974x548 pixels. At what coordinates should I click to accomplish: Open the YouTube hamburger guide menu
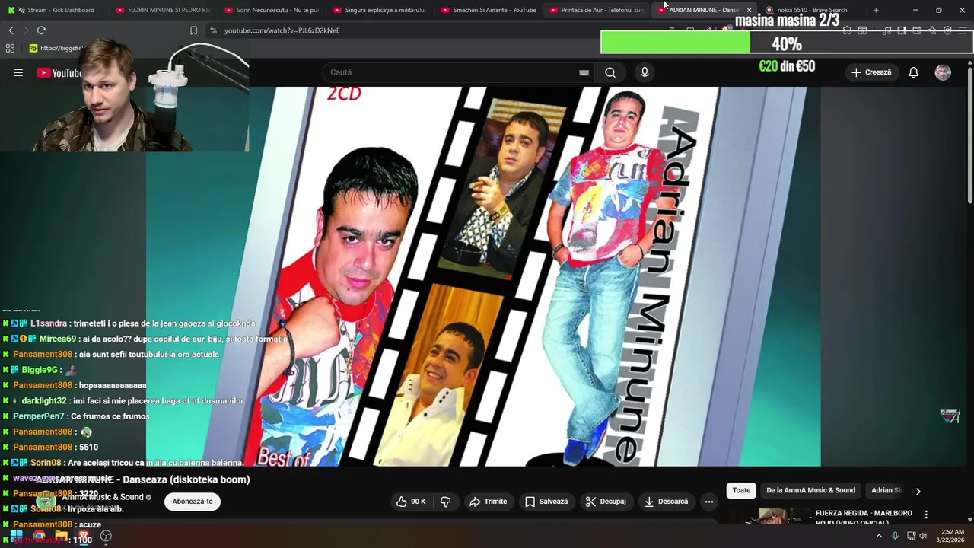[18, 72]
